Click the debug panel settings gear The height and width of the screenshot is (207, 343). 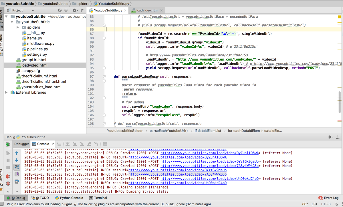pos(330,137)
